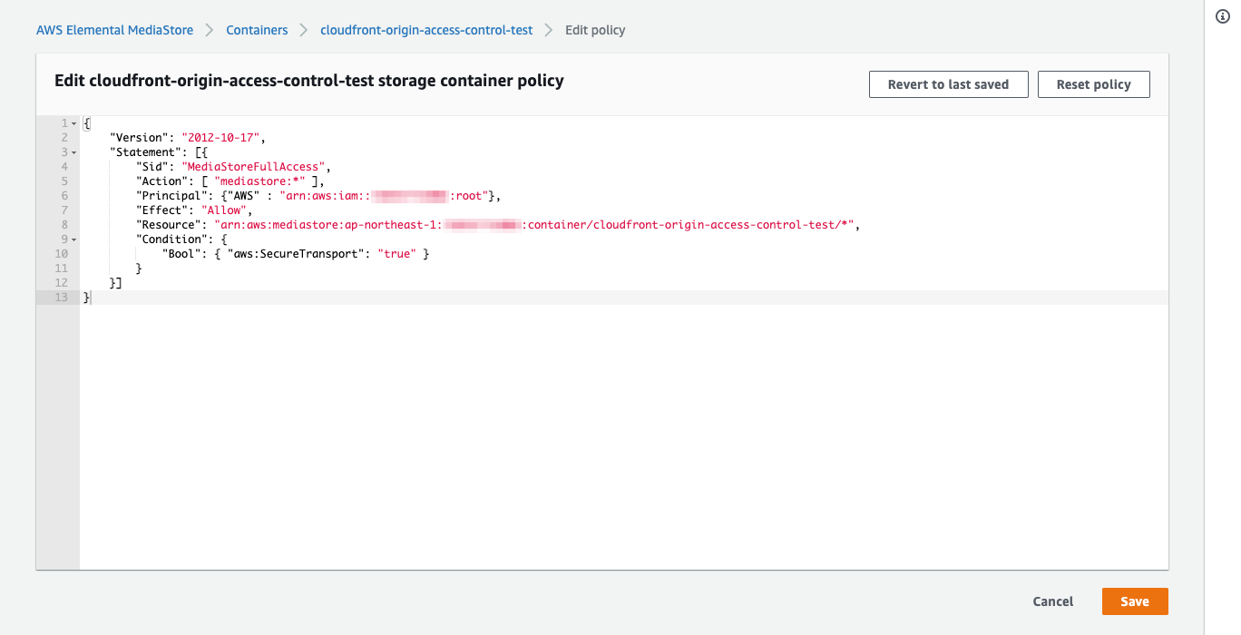Save the container policy
Image resolution: width=1241 pixels, height=635 pixels.
[x=1135, y=601]
